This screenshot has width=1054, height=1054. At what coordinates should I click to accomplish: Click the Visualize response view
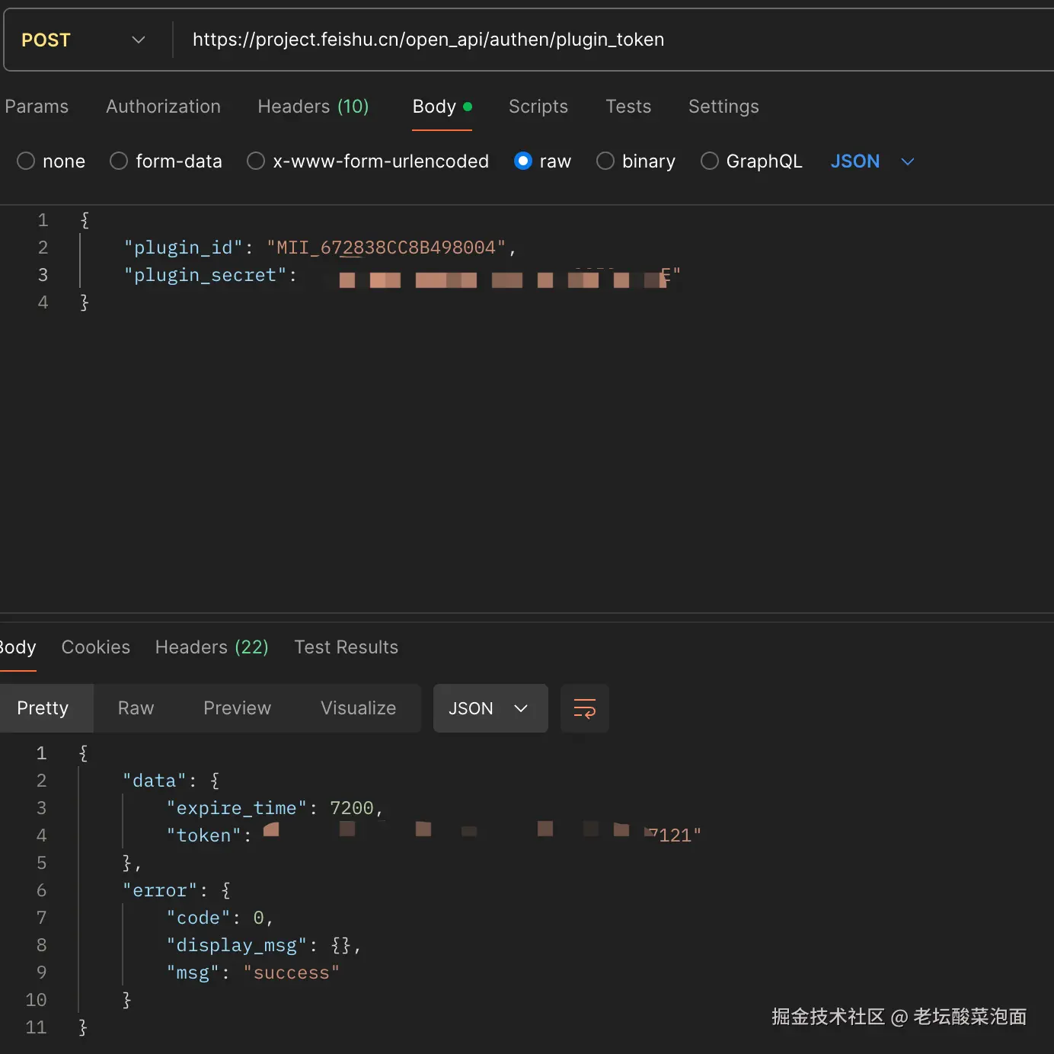(x=358, y=708)
